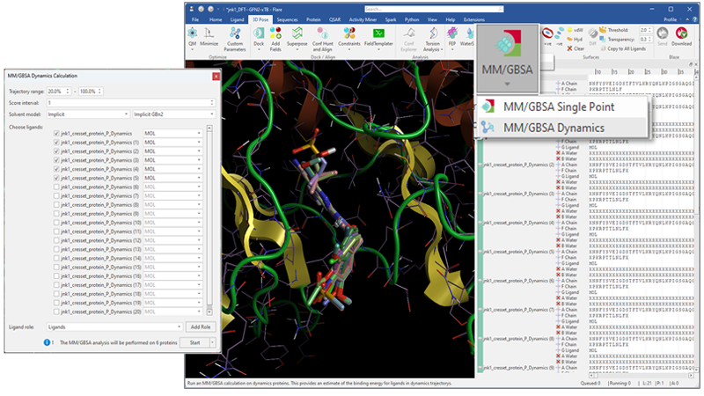Click Copy to All Ligands
Screen dimensions: 704x396
tap(623, 48)
